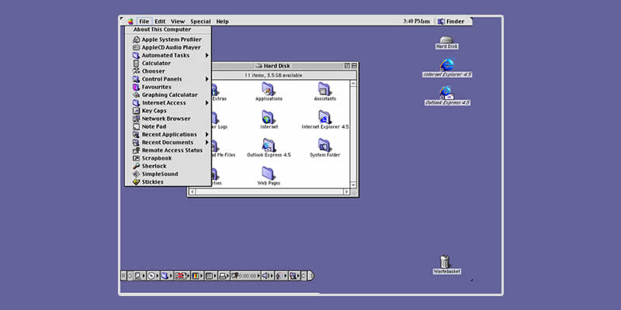Click the CD disc module in Control Strip

click(153, 276)
